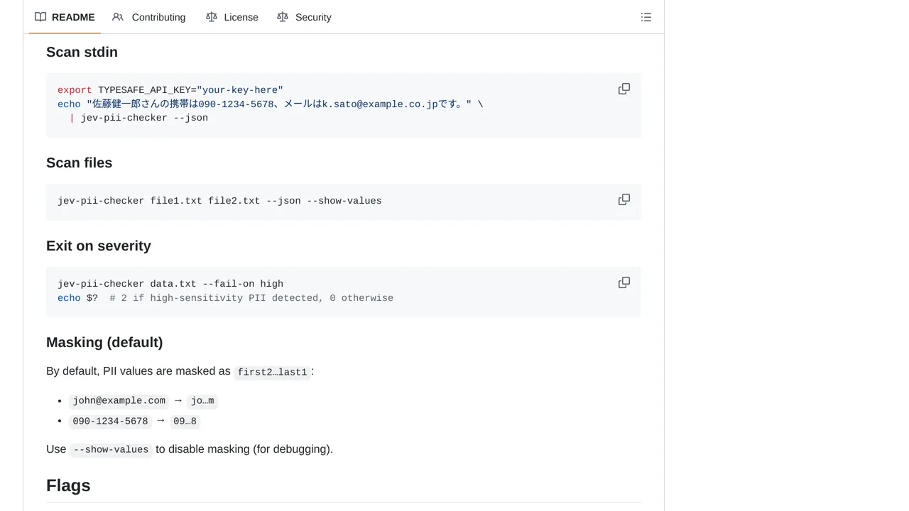Open the Contributing tab
Screen dimensions: 909x511
pos(149,17)
